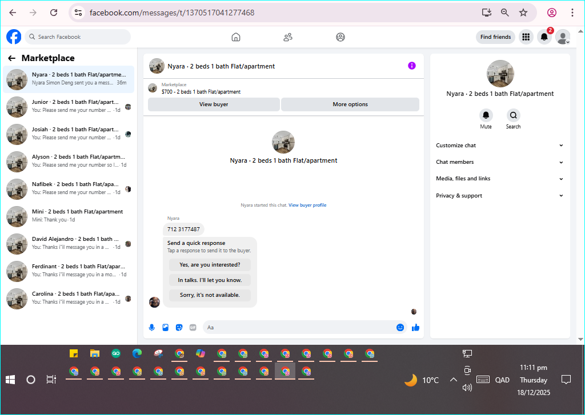Open the account profile avatar menu
The image size is (585, 415).
tap(563, 37)
